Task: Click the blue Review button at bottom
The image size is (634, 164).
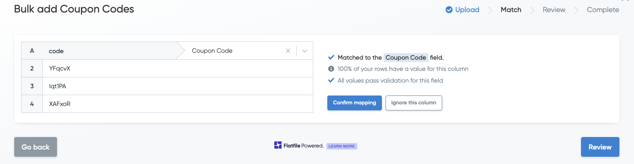Action: pyautogui.click(x=600, y=147)
